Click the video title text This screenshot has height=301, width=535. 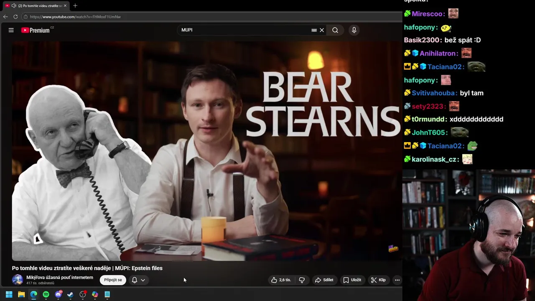pyautogui.click(x=87, y=268)
